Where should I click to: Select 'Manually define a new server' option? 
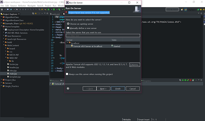pos(68,28)
